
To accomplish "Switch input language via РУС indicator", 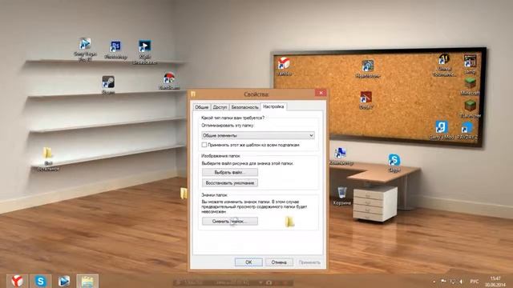I will coord(474,281).
